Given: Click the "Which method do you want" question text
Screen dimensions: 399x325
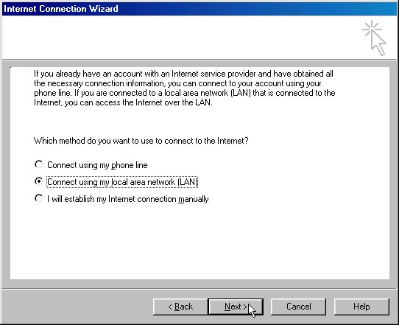Looking at the screenshot, I should pos(141,141).
